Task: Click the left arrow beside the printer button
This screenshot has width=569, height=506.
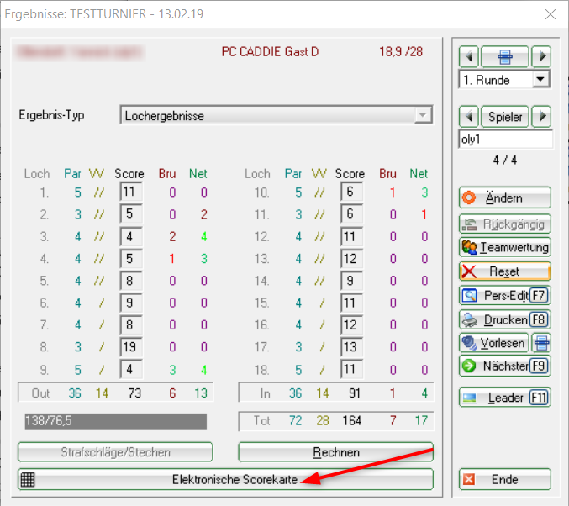Action: coord(469,56)
